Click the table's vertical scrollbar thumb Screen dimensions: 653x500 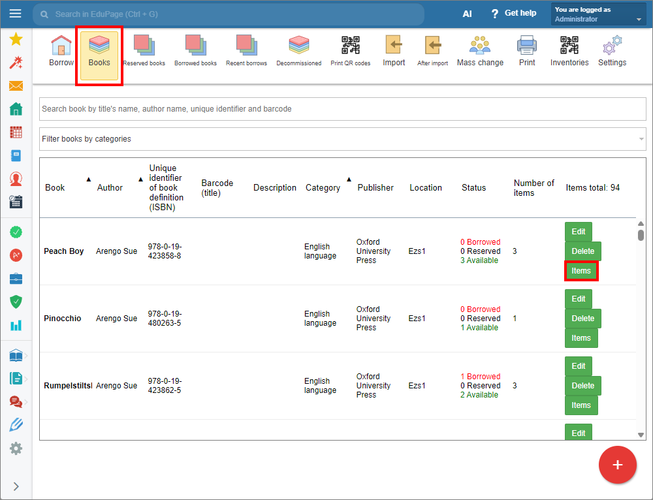[x=641, y=235]
